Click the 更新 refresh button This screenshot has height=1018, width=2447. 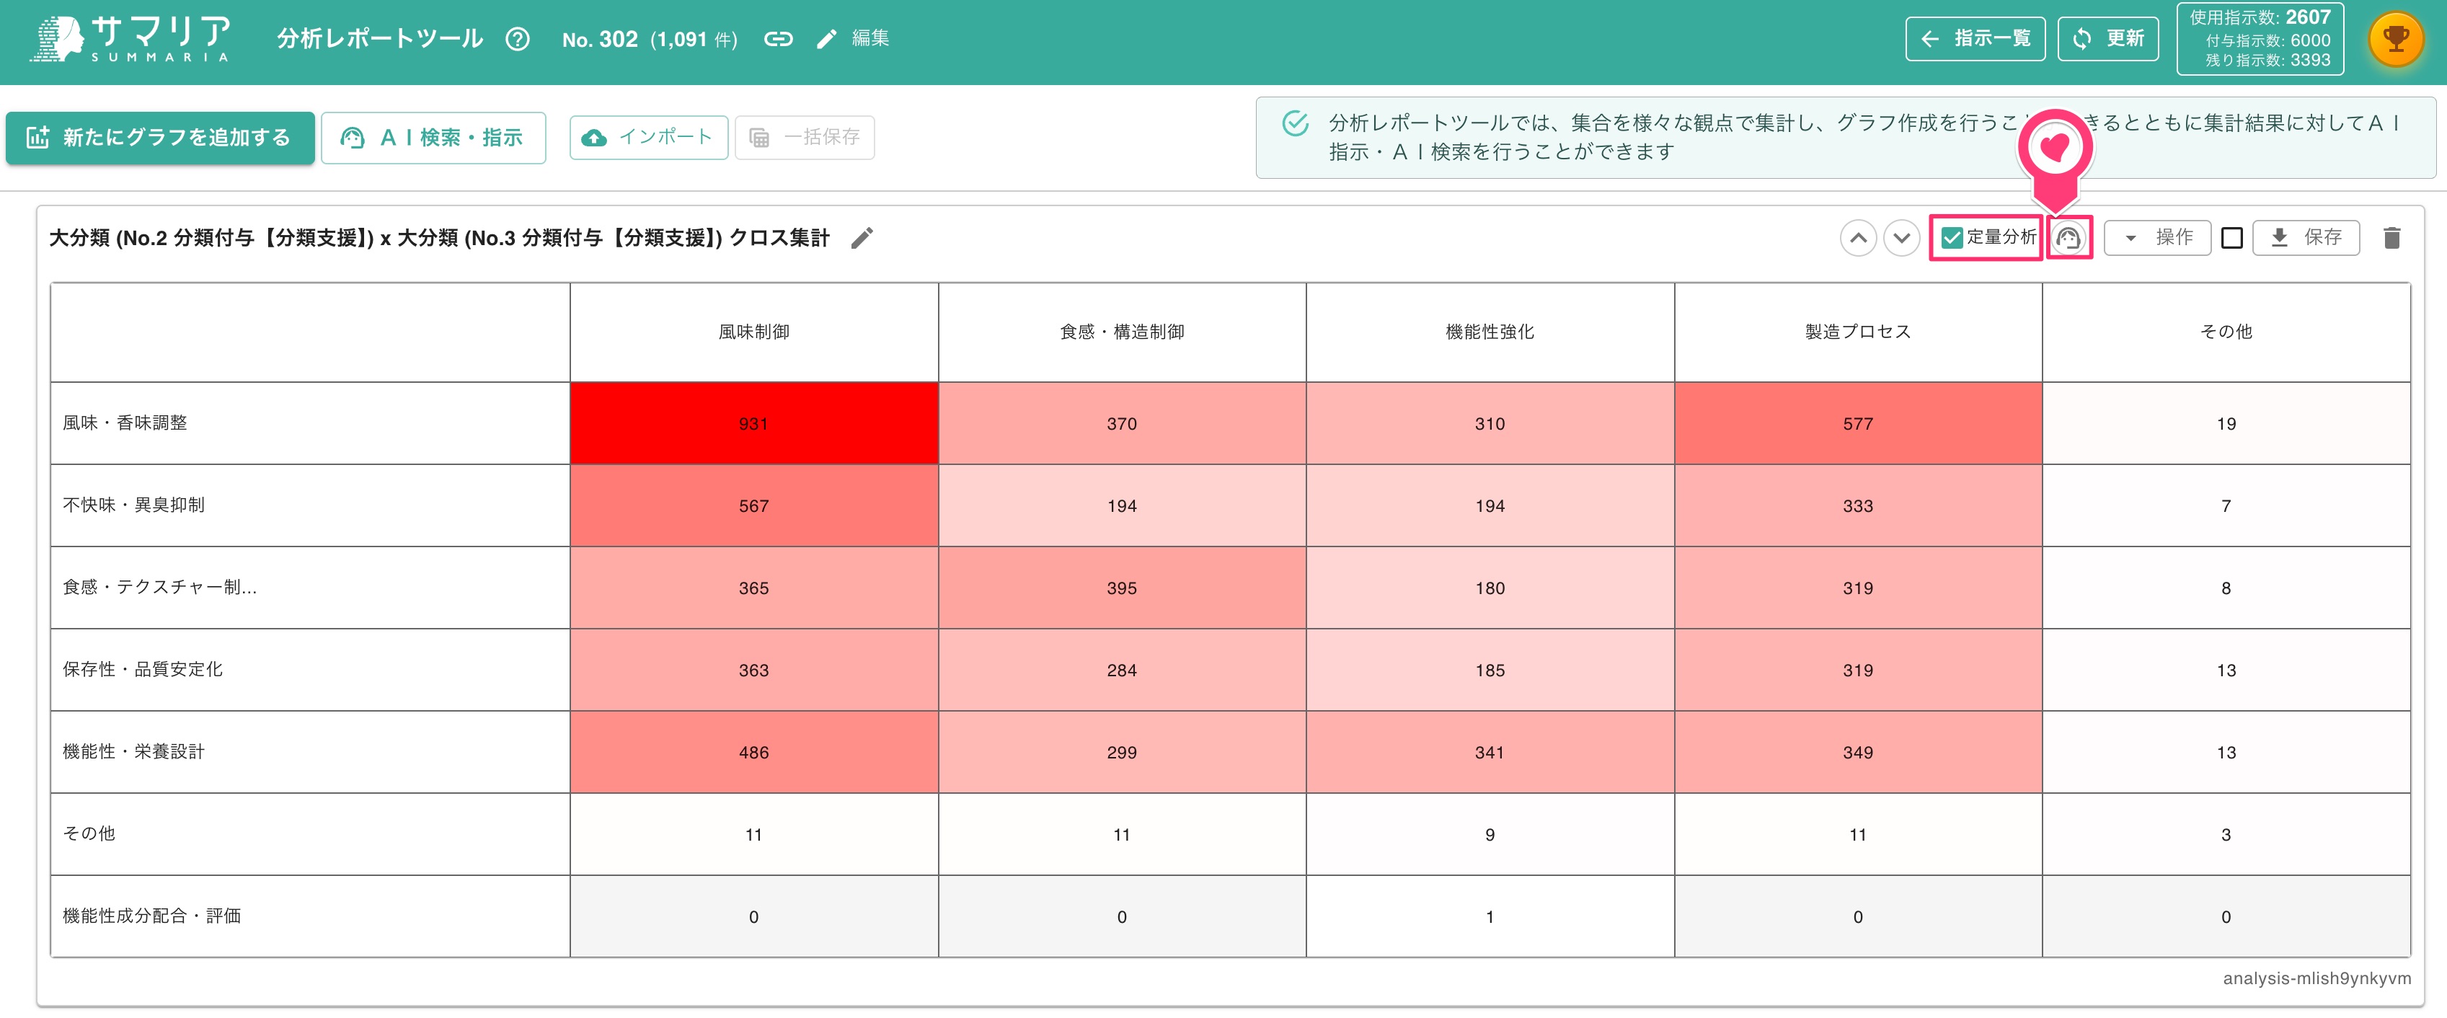tap(2108, 39)
